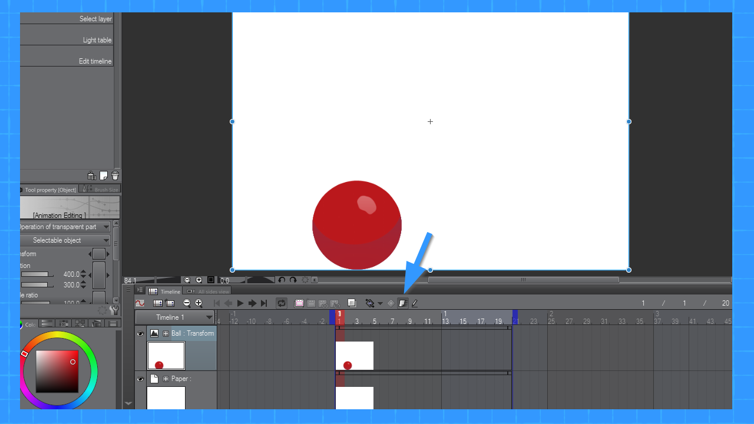The image size is (754, 424).
Task: Zoom in the canvas view
Action: click(x=199, y=280)
